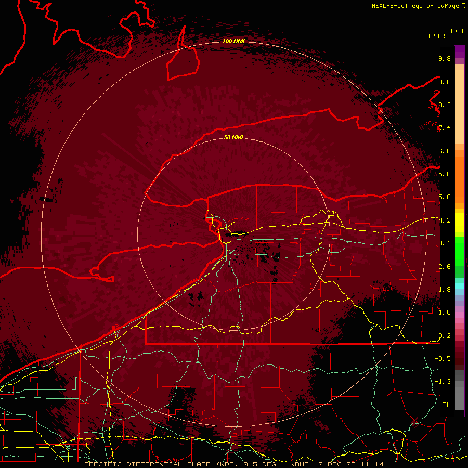This screenshot has height=468, width=468.
Task: Click the 100 NMI range ring label
Action: tap(233, 41)
